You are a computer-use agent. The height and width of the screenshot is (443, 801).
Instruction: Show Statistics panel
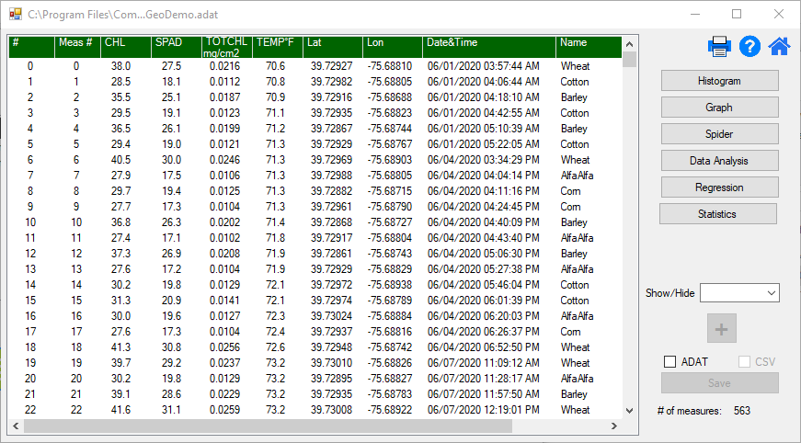tap(717, 214)
